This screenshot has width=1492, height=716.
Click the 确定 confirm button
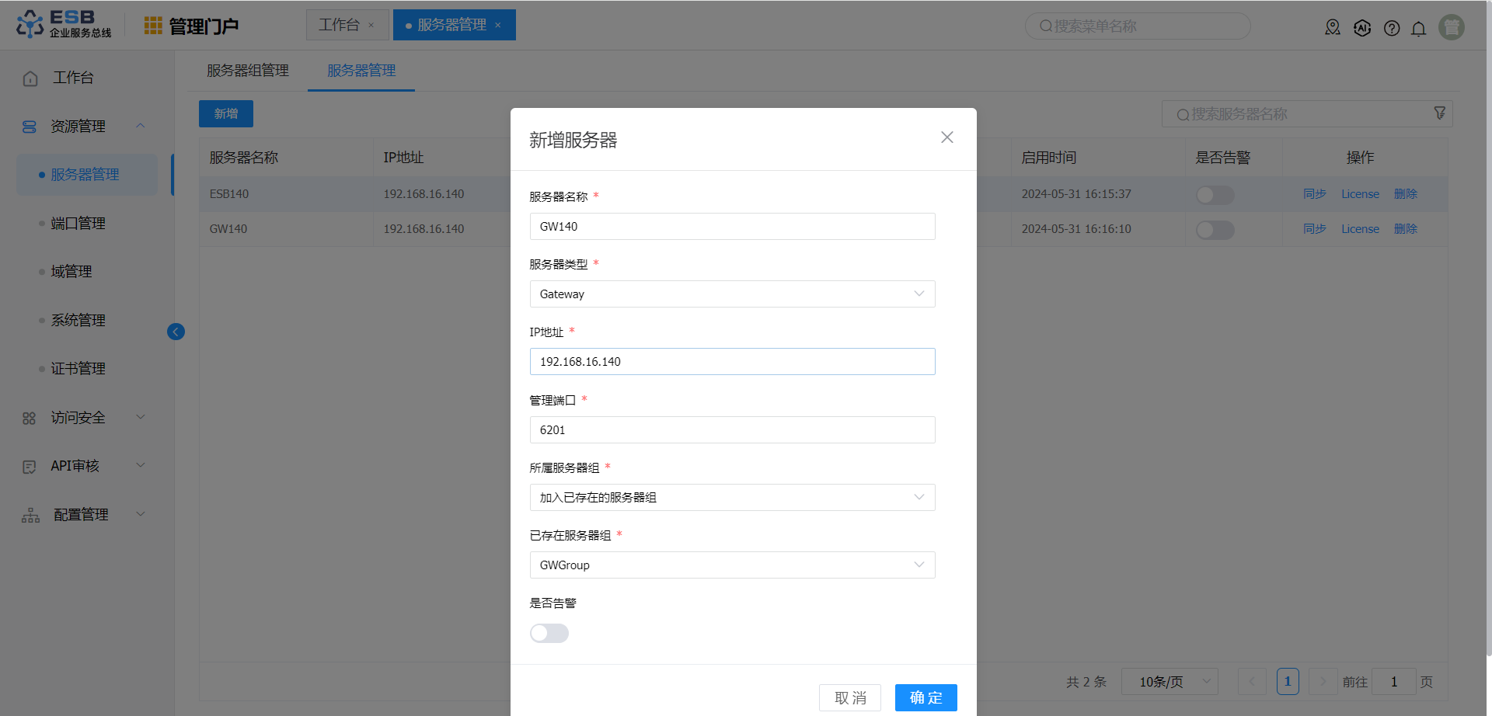(926, 697)
